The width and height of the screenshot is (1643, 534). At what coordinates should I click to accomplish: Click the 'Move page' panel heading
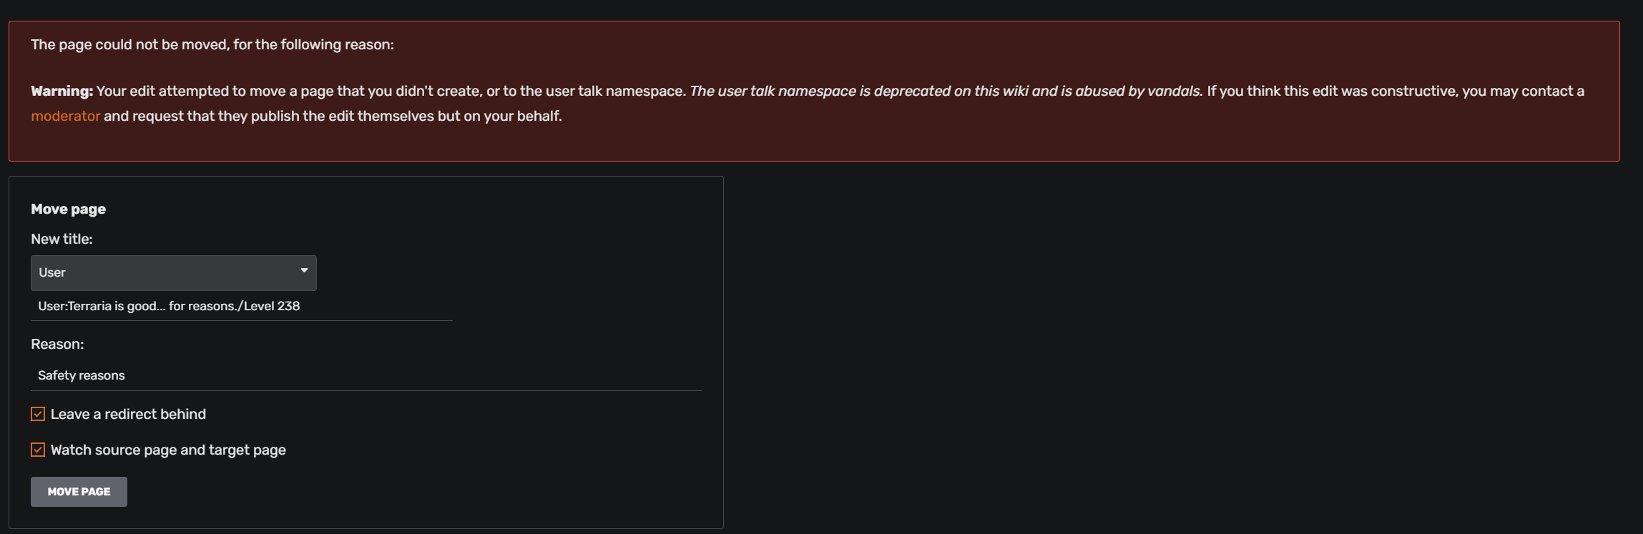68,208
